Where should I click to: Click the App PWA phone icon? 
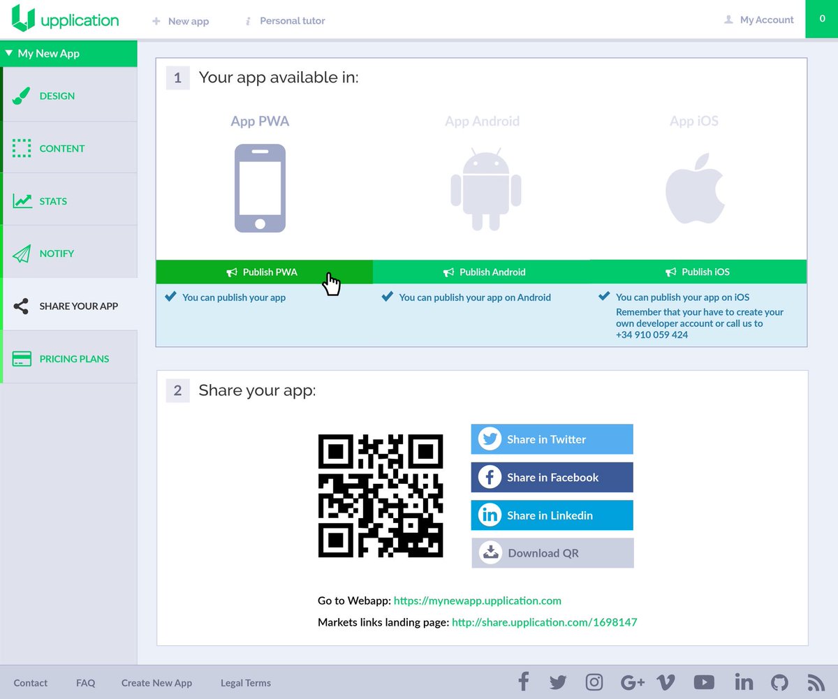pos(260,188)
